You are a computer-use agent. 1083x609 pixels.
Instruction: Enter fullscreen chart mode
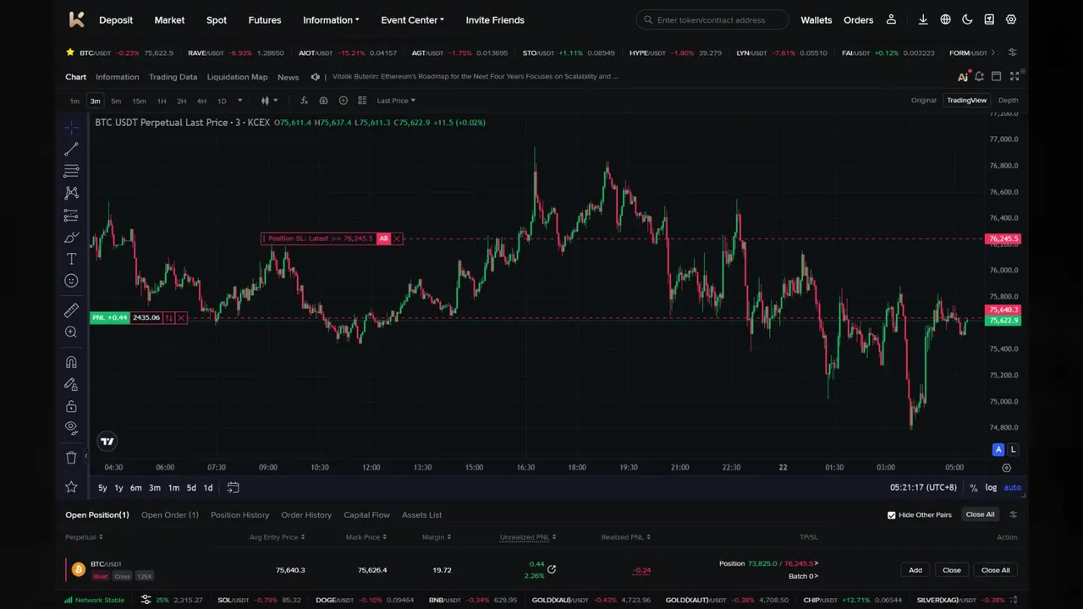1014,77
